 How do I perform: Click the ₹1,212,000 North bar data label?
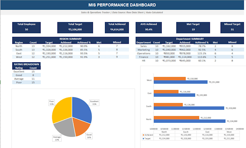point(206,118)
